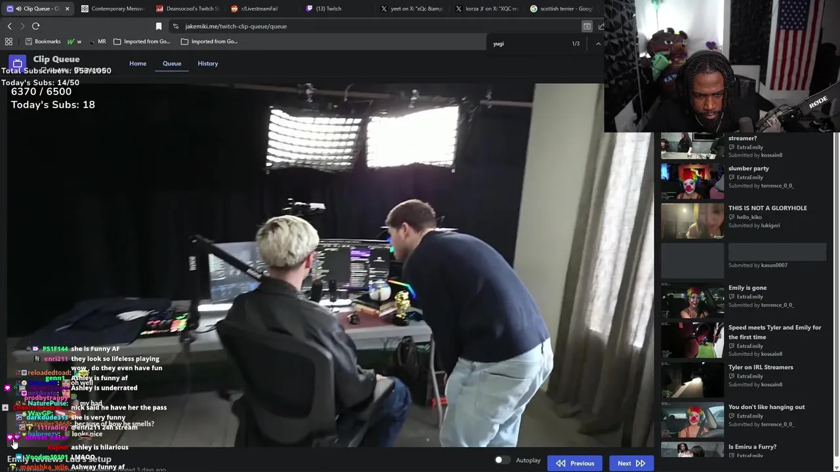Switch to the scottish terrier Google tab
840x472 pixels.
(x=562, y=9)
